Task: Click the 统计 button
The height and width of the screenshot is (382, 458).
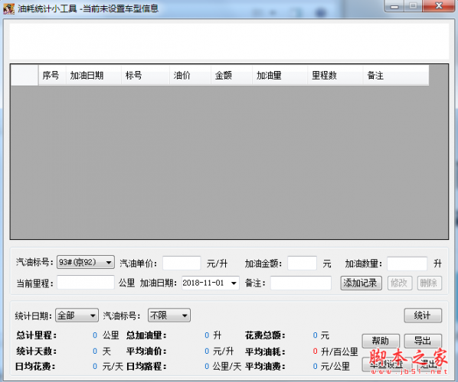Action: click(x=423, y=316)
